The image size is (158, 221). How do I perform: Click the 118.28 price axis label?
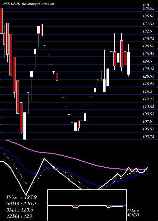pos(148,84)
